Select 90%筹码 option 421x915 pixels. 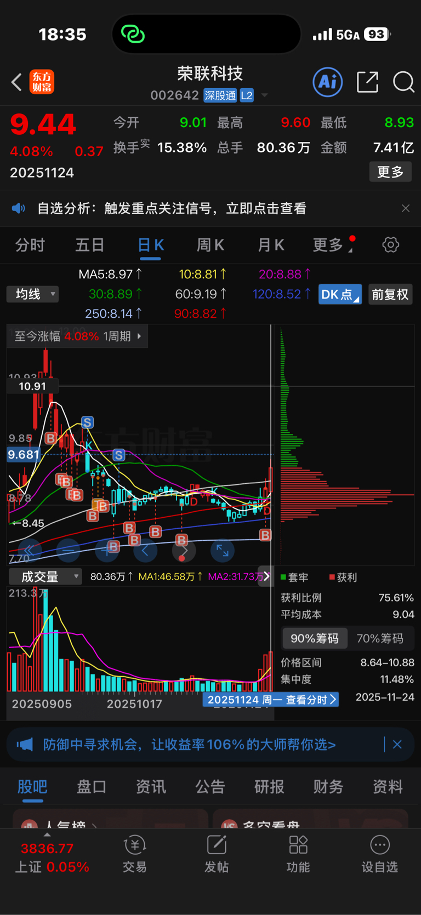point(315,638)
